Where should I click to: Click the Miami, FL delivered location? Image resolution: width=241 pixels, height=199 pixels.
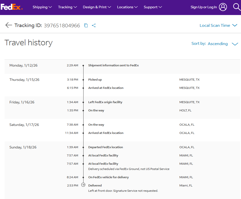(186, 185)
